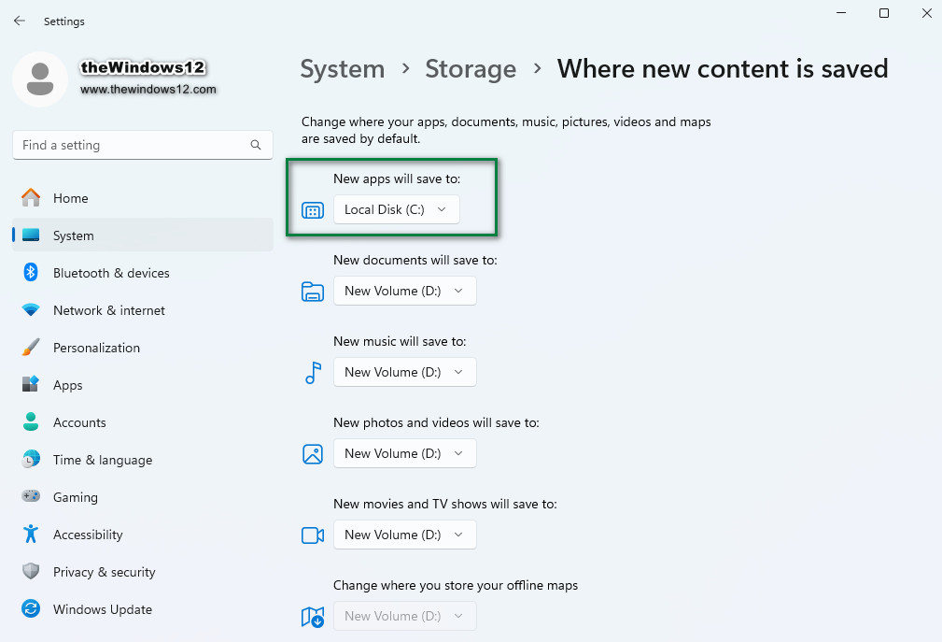942x642 pixels.
Task: Click the Bluetooth icon in sidebar
Action: [31, 272]
